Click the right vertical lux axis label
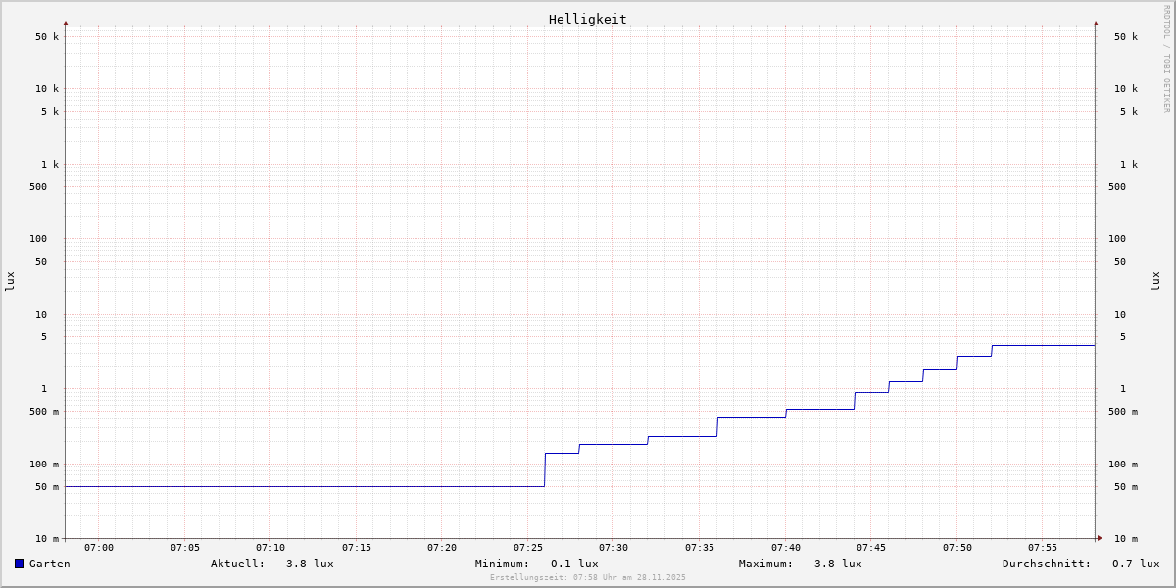Image resolution: width=1176 pixels, height=588 pixels. pyautogui.click(x=1156, y=281)
